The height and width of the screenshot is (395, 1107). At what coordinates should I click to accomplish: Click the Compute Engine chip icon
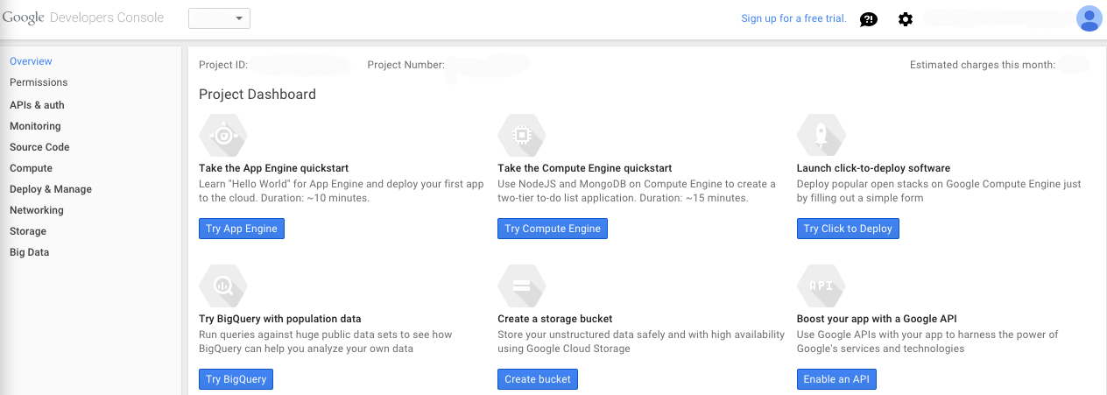(x=522, y=135)
